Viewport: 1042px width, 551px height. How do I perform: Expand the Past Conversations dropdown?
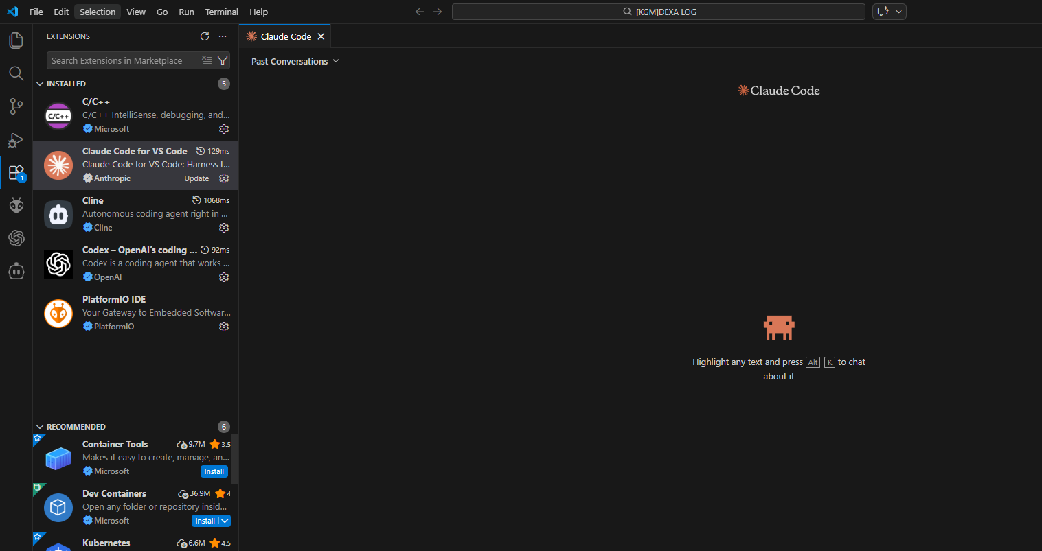point(295,61)
